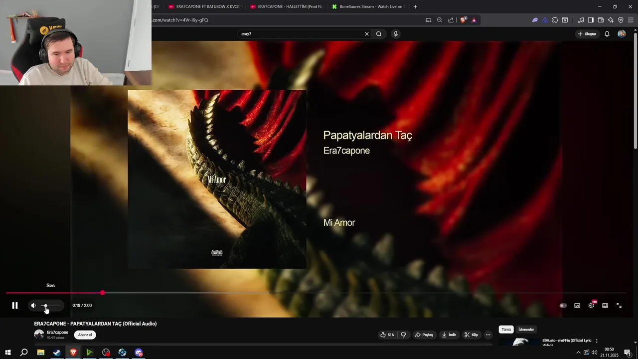Click the Mi Amor album cover art
Image resolution: width=638 pixels, height=359 pixels.
[217, 179]
